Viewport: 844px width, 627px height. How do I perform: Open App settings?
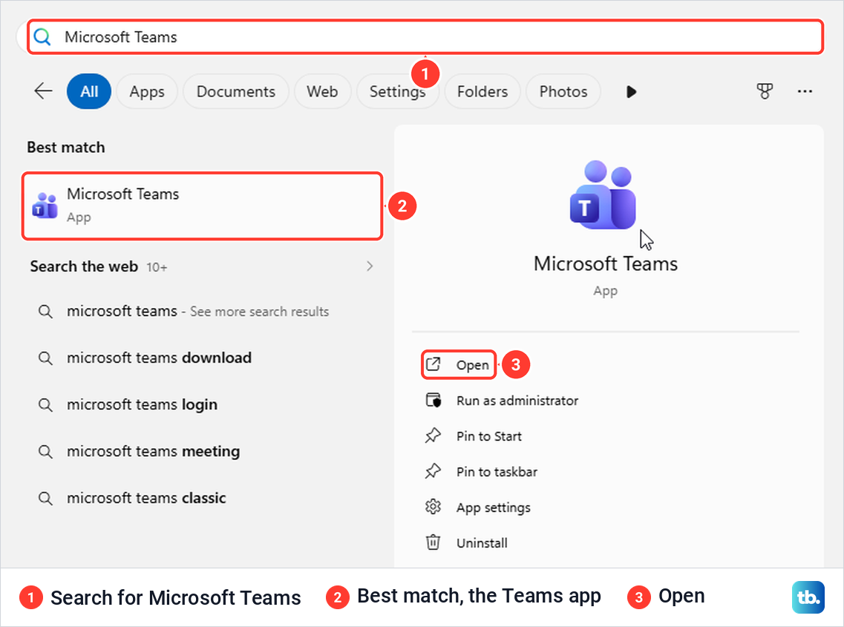point(493,508)
